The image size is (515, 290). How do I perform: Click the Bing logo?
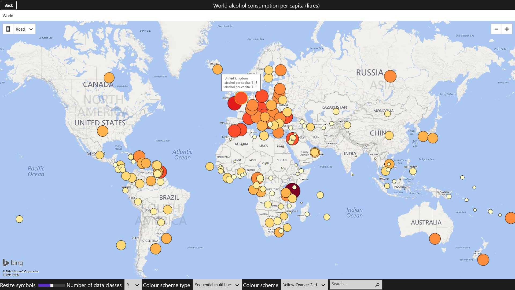pyautogui.click(x=13, y=263)
